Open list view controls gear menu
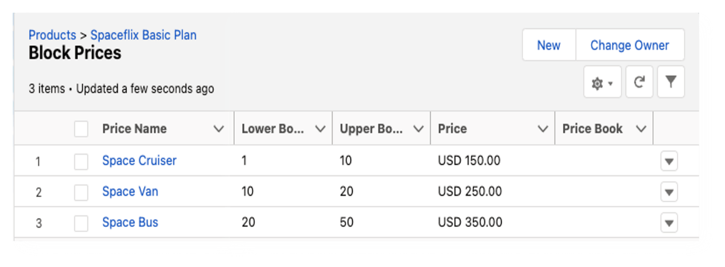This screenshot has width=725, height=267. pyautogui.click(x=602, y=83)
